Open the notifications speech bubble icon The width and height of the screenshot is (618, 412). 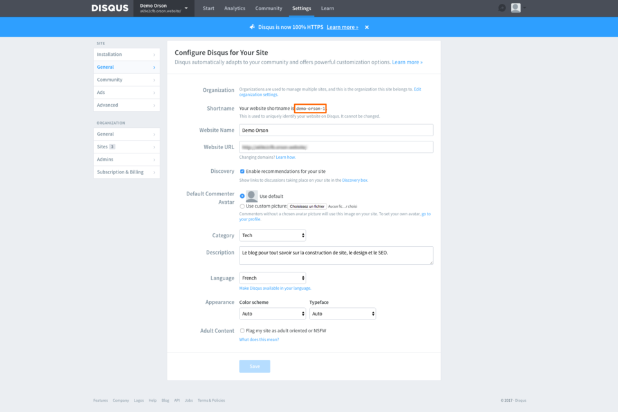coord(501,8)
